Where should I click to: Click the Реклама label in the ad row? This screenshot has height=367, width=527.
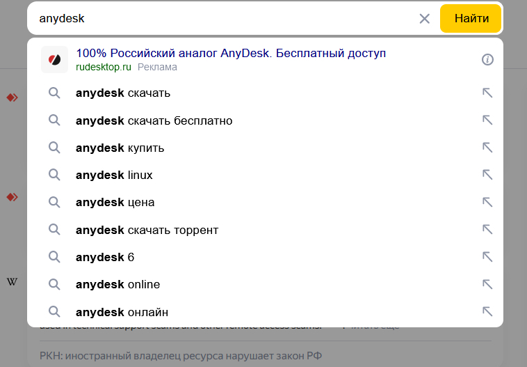(157, 67)
